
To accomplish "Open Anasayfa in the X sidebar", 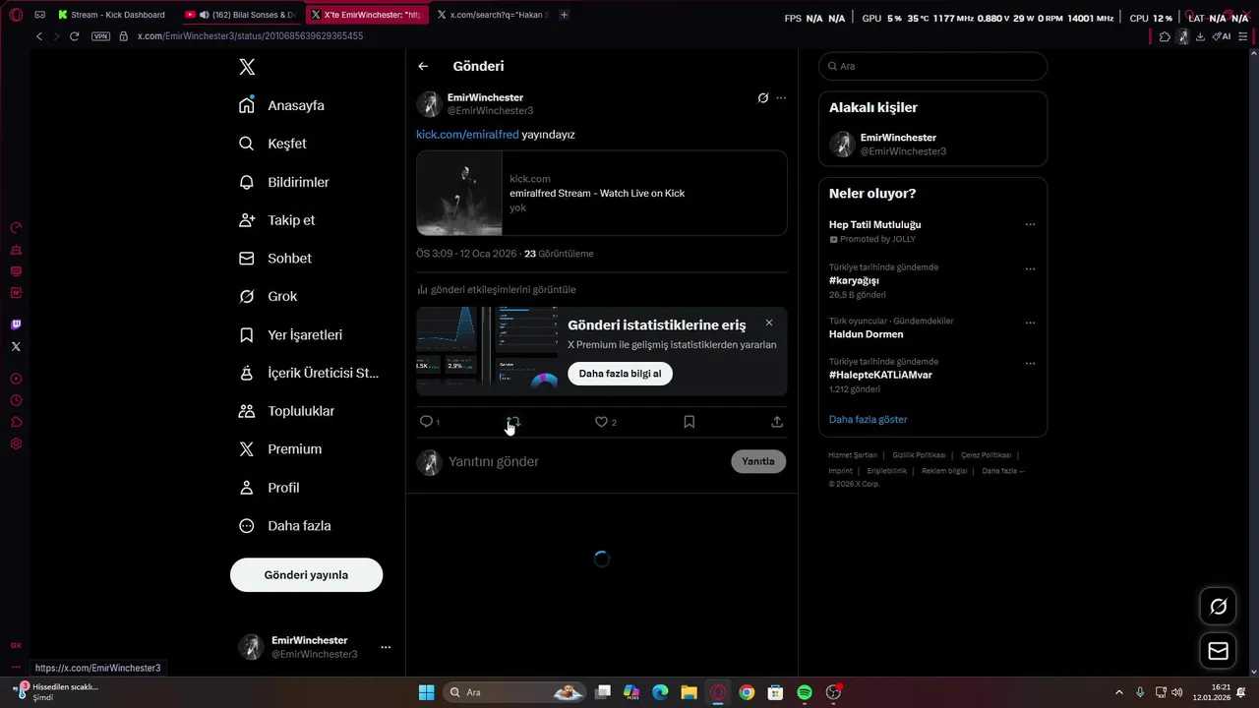I will point(282,105).
